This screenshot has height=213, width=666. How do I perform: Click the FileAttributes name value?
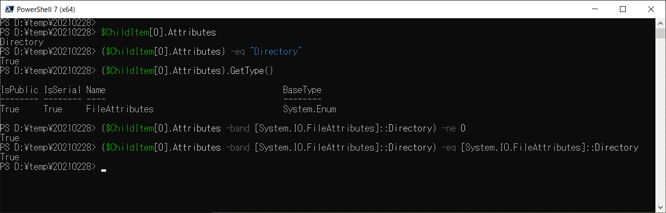[x=120, y=109]
